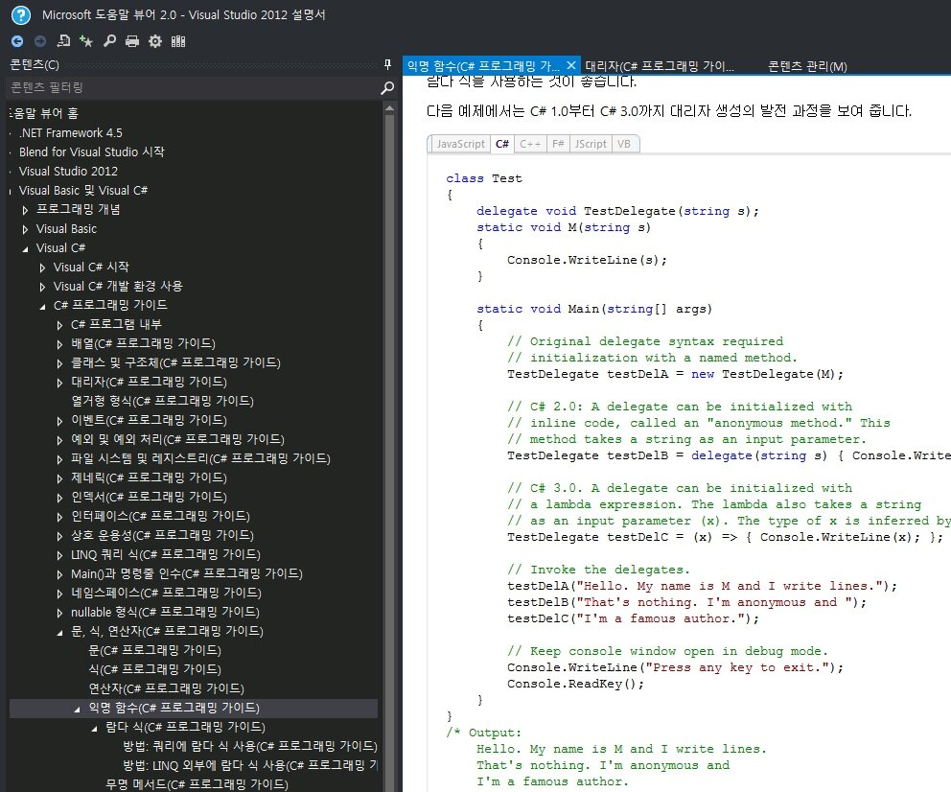951x792 pixels.
Task: Click the sync-to-contents toolbar icon
Action: 63,41
